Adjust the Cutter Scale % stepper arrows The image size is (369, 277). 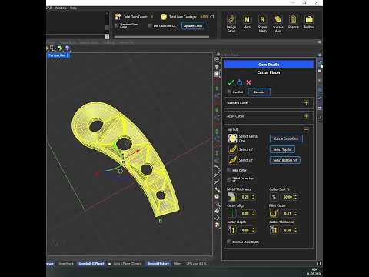click(x=295, y=197)
